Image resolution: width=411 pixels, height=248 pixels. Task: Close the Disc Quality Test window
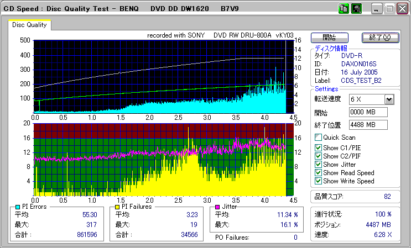[x=401, y=9]
